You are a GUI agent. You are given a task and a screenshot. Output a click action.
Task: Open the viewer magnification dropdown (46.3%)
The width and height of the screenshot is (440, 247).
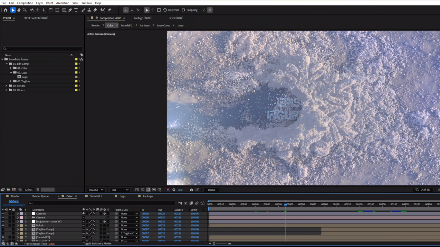click(96, 190)
